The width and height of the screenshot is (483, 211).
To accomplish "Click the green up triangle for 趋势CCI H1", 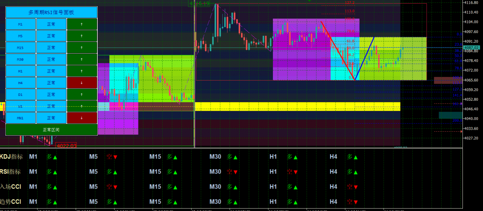I will pyautogui.click(x=295, y=202).
